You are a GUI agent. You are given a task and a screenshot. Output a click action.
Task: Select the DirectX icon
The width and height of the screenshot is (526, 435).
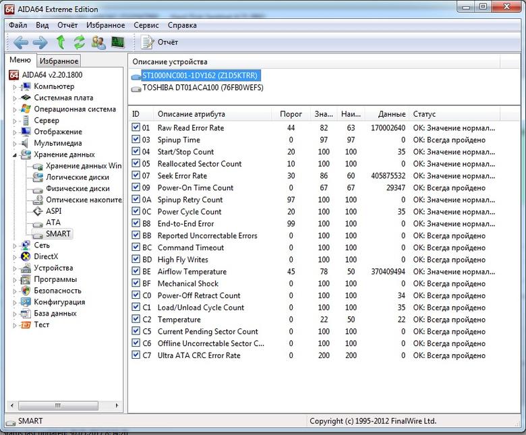click(26, 256)
